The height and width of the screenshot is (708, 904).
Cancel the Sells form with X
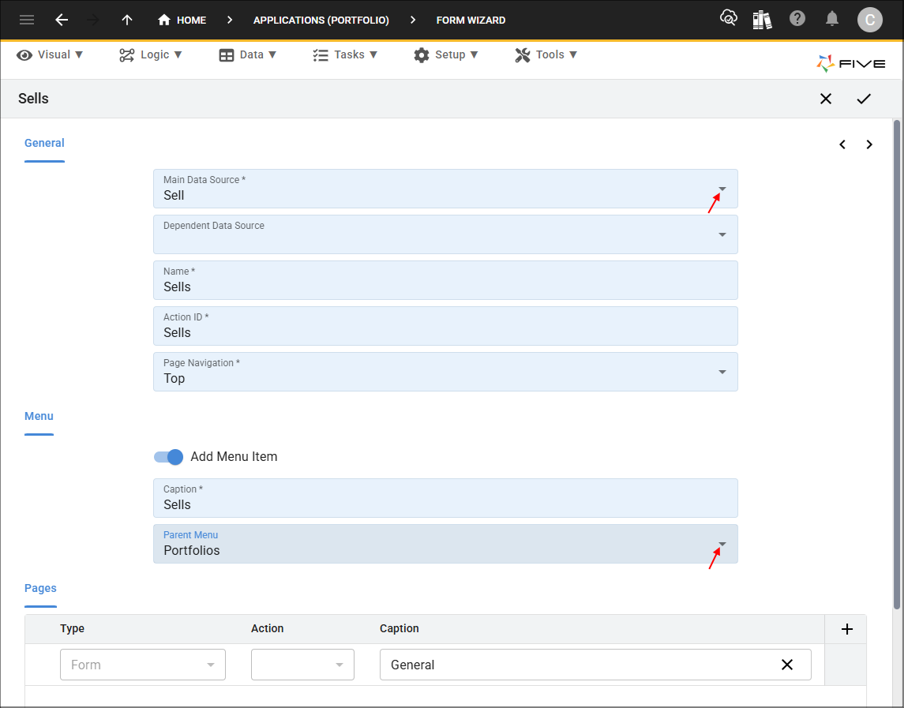click(x=826, y=99)
